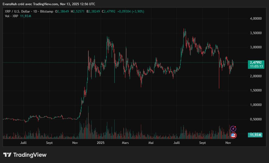Click the 3,50000 price axis label
The height and width of the screenshot is (163, 269).
pos(256,33)
